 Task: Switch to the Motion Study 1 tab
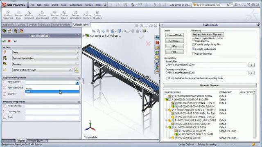coord(36,140)
